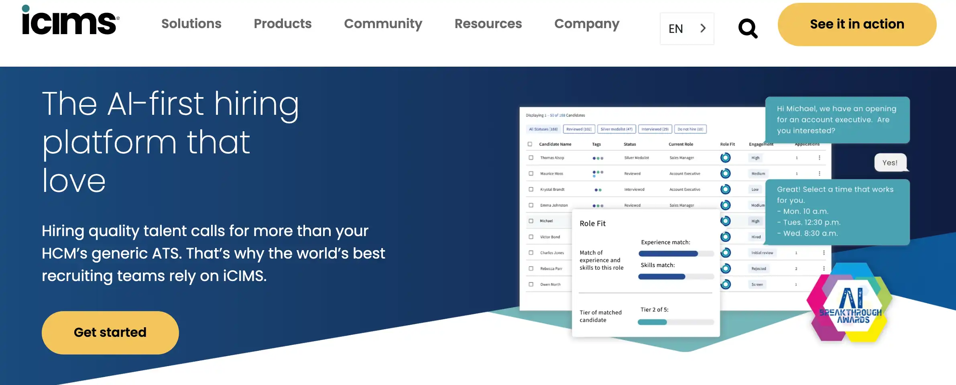Image resolution: width=956 pixels, height=385 pixels.
Task: Click the Role Fit popup title
Action: tap(592, 224)
